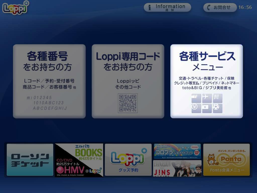Open the Loppi グッズ予約 banner
The height and width of the screenshot is (193, 257).
(x=128, y=160)
